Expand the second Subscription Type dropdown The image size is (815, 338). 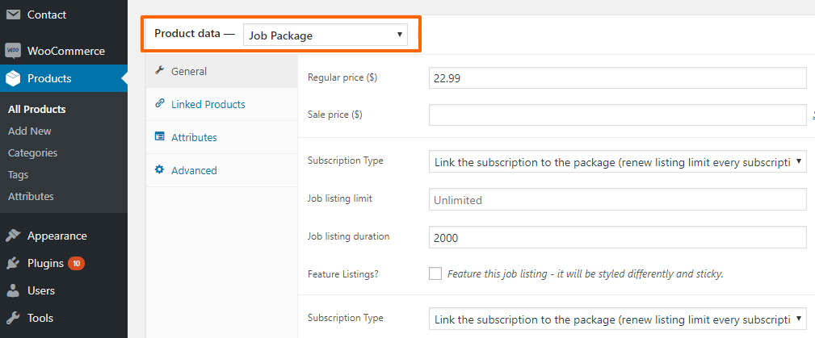[x=617, y=319]
